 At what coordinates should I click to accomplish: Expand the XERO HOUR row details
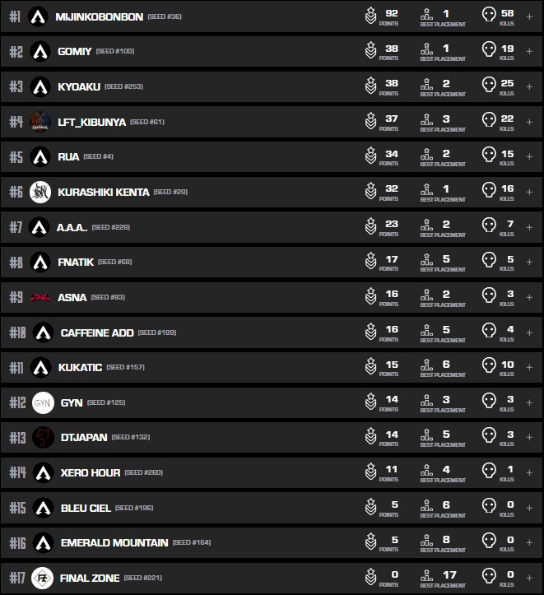coord(529,472)
